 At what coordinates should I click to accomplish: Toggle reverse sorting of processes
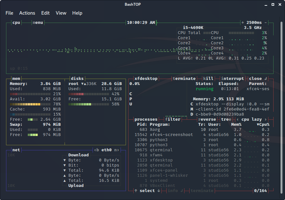tap(207, 119)
